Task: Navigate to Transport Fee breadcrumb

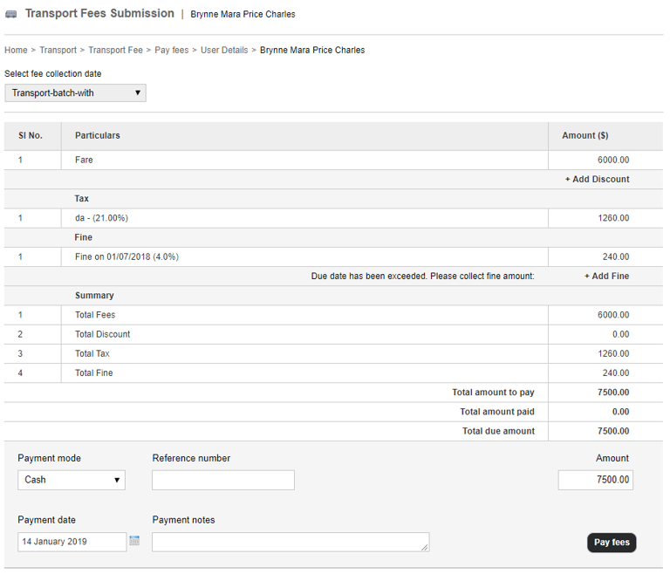Action: pos(115,50)
